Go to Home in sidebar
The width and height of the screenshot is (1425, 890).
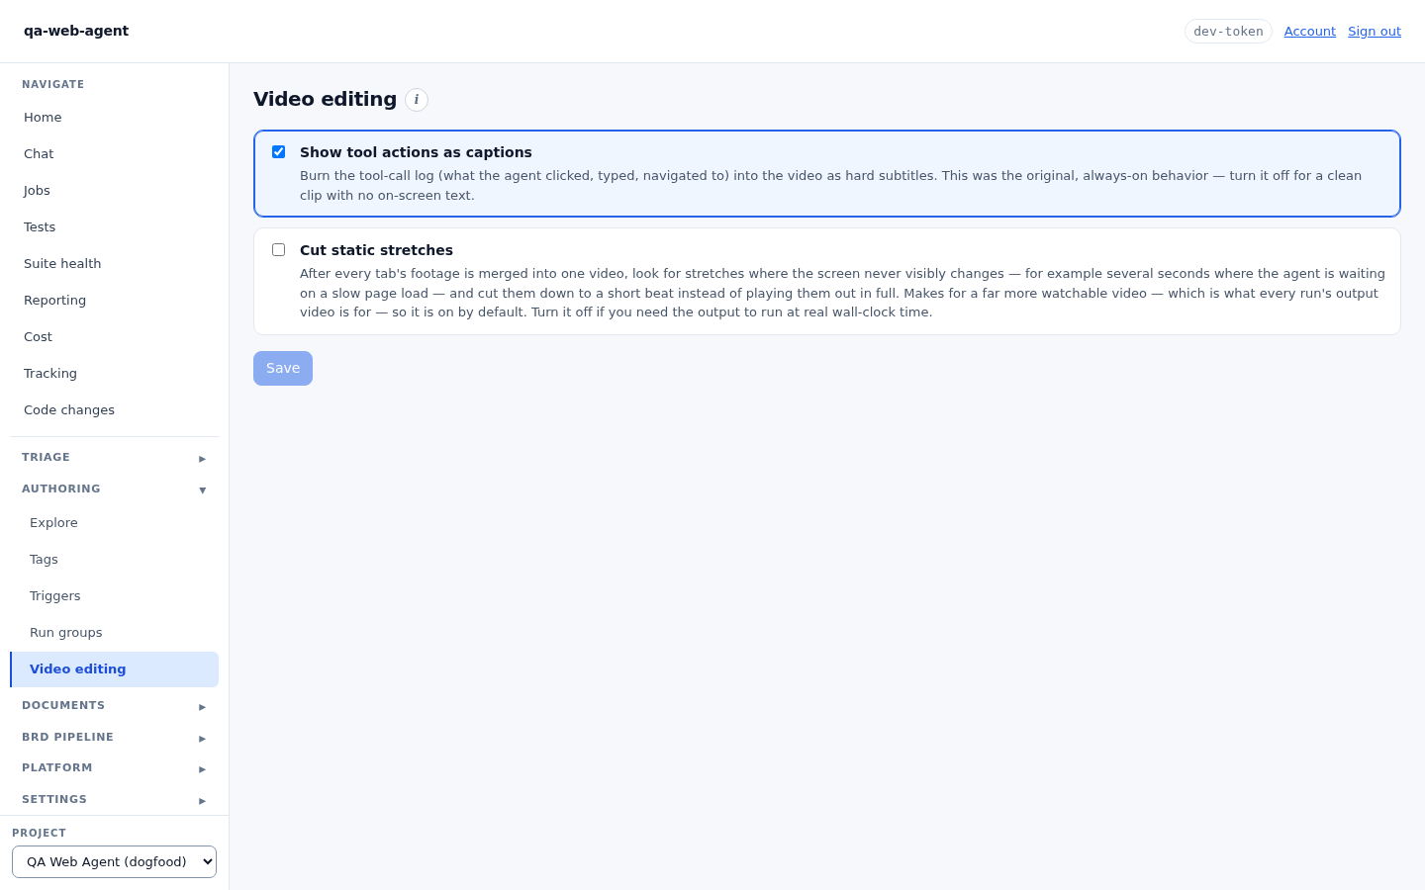(114, 117)
